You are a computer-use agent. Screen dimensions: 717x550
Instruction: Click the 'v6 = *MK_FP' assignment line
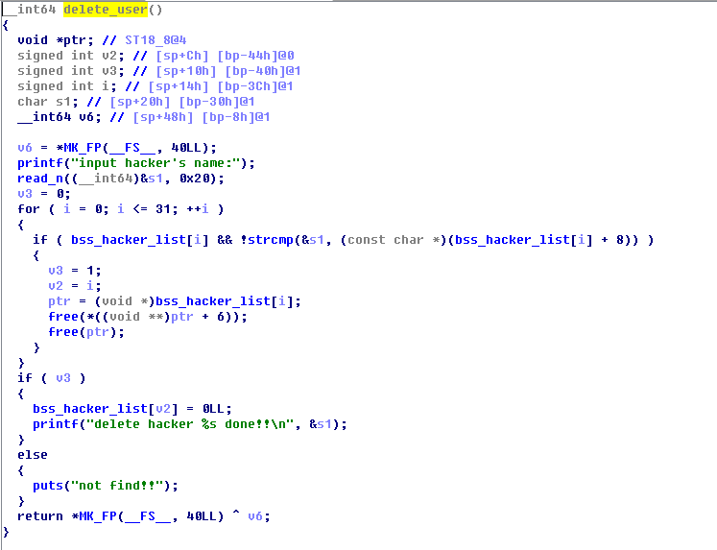117,148
